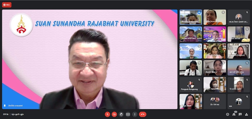The width and height of the screenshot is (252, 119).
Task: Open the three-dot more options menu
Action: click(134, 114)
